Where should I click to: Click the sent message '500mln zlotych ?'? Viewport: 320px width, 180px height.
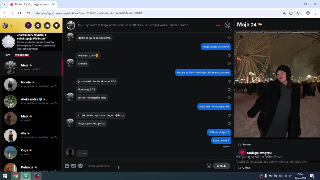(219, 132)
